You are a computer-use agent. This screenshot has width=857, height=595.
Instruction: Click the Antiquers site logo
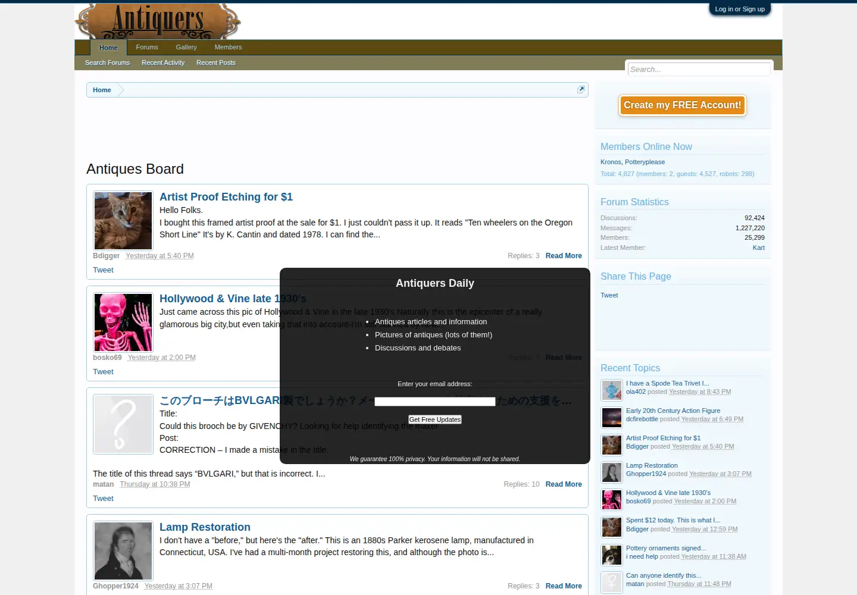coord(158,21)
